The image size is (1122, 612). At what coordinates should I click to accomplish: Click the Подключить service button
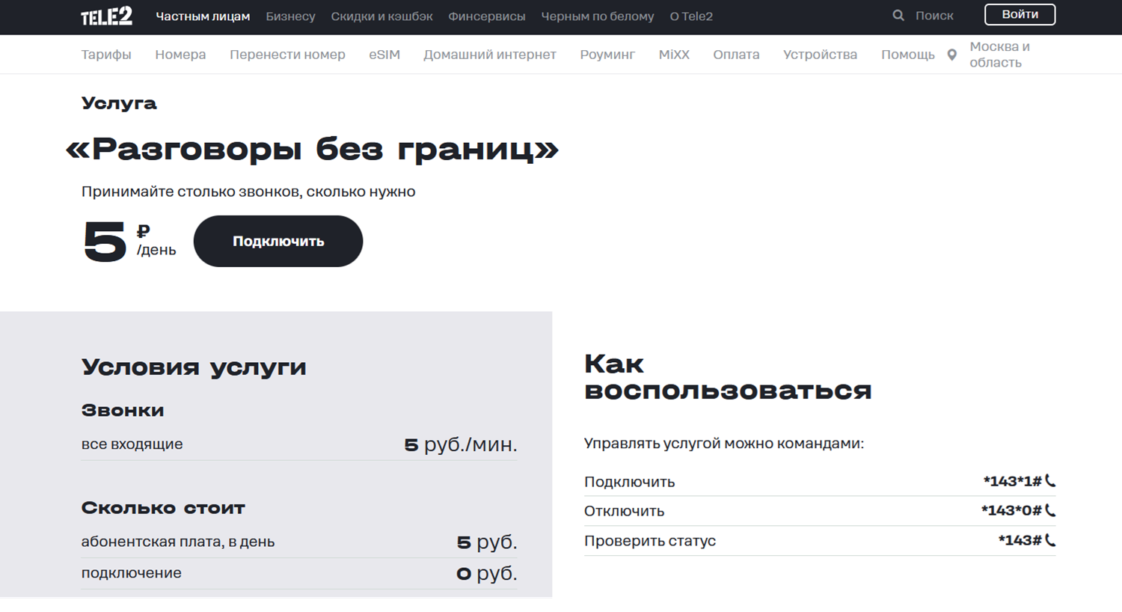pyautogui.click(x=278, y=241)
